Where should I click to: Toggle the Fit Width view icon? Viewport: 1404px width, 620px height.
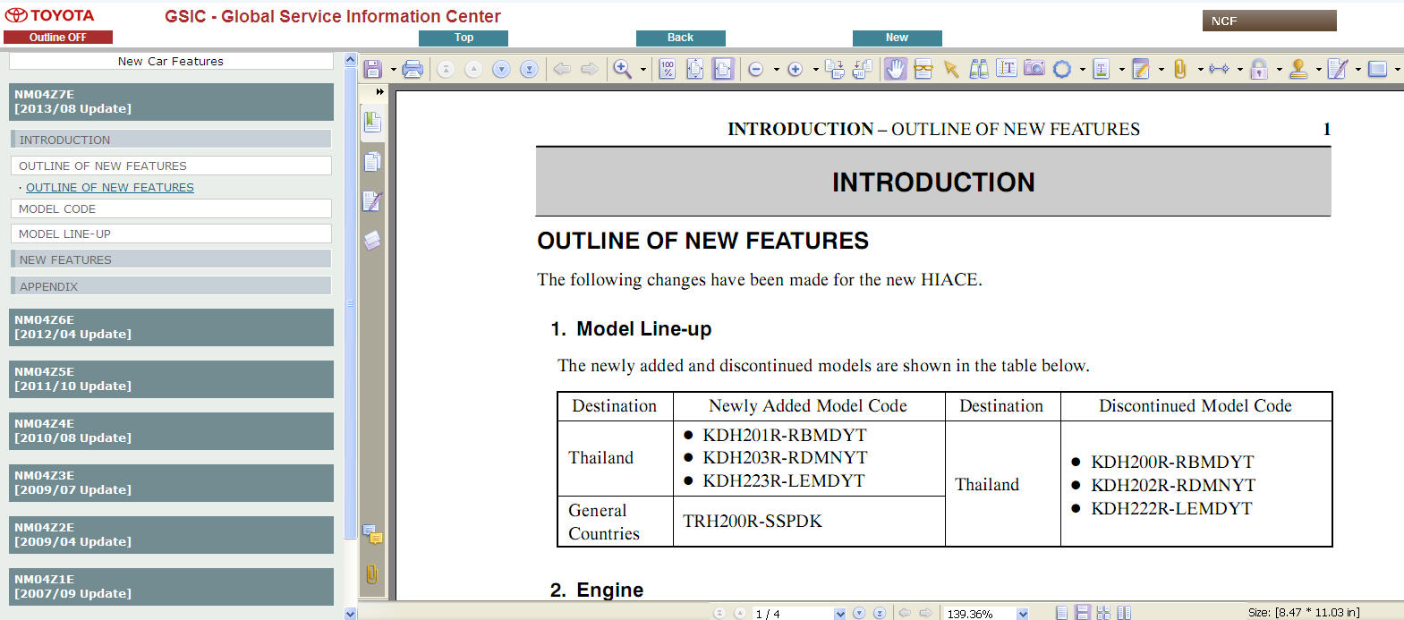coord(723,69)
